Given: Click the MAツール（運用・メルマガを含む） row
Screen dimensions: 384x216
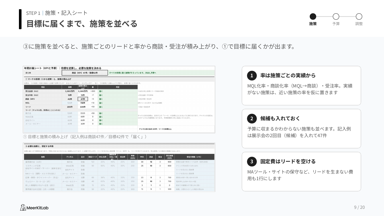Looking at the screenshot, I should click(x=119, y=174).
